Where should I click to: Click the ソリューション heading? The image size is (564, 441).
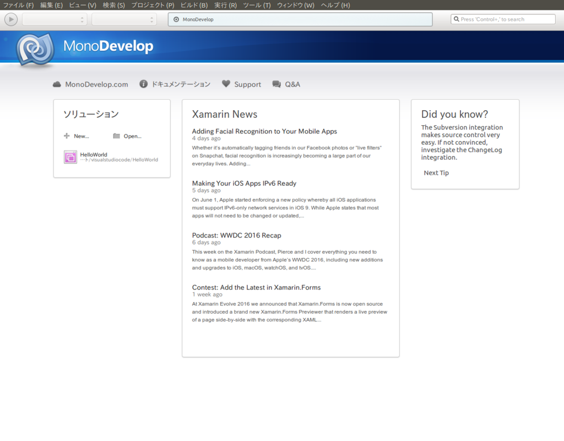point(91,114)
